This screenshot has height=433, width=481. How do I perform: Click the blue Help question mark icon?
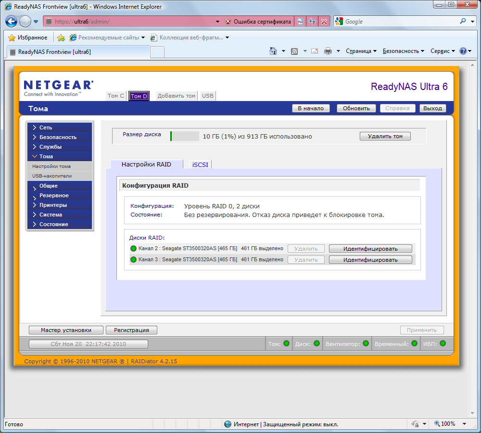click(x=463, y=51)
